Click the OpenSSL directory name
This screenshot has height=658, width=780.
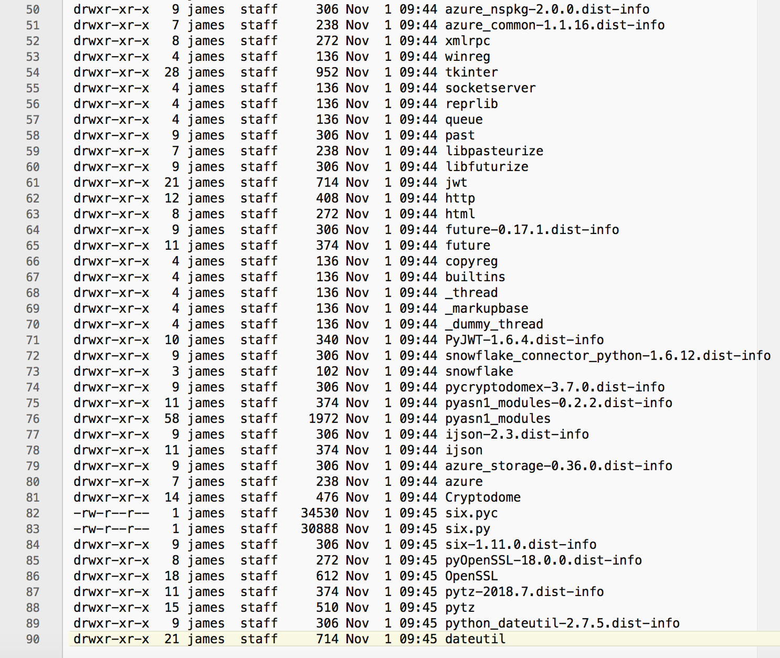click(471, 576)
